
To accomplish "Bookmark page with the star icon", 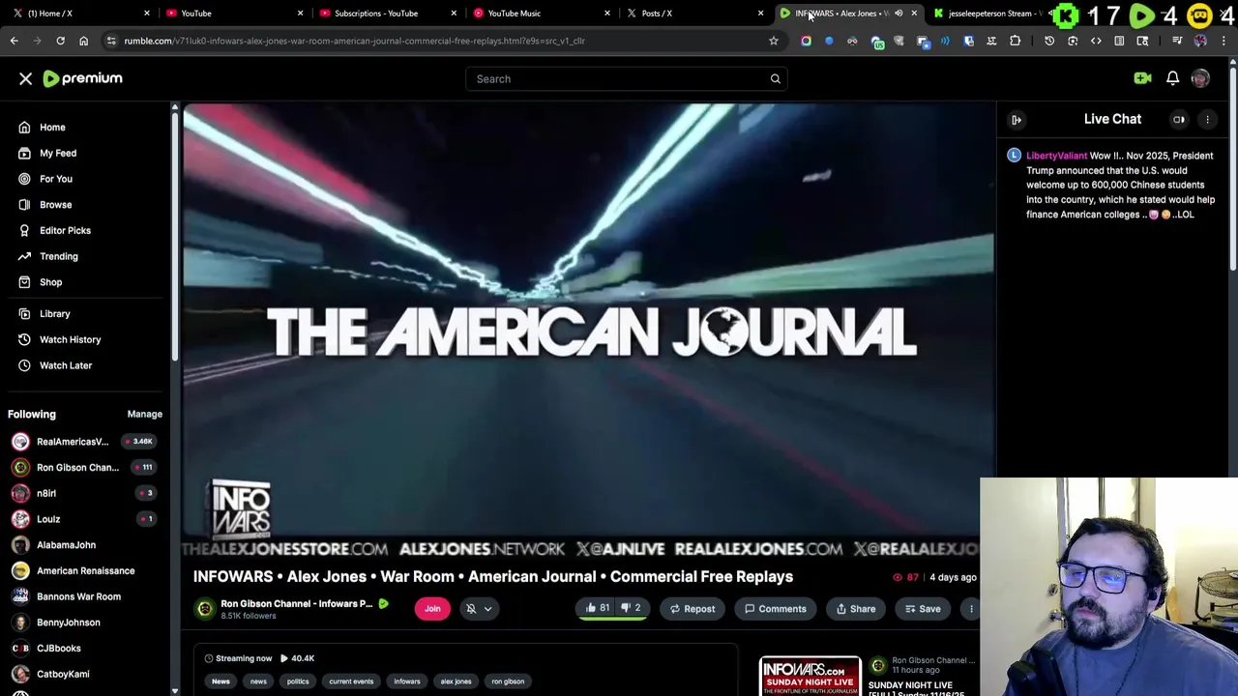I will click(x=774, y=41).
